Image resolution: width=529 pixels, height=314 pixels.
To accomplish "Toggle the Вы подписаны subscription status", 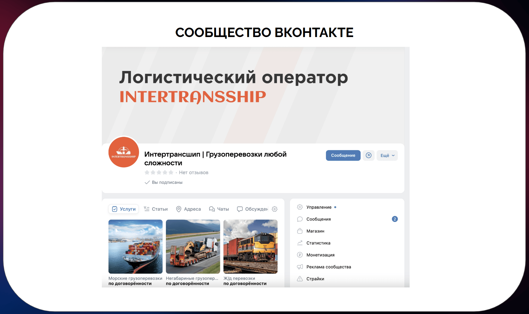I will (164, 182).
